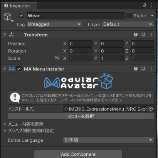Collapse the MA Menu Installer foldout

pos(5,69)
